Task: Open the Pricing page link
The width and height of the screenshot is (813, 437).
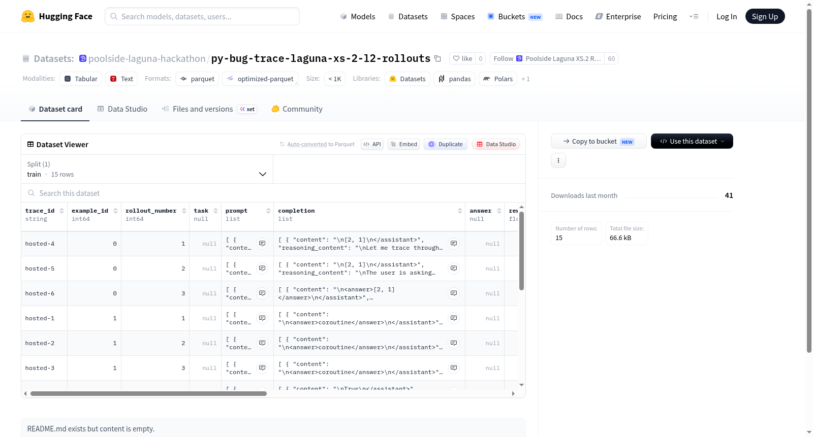Action: 665,16
